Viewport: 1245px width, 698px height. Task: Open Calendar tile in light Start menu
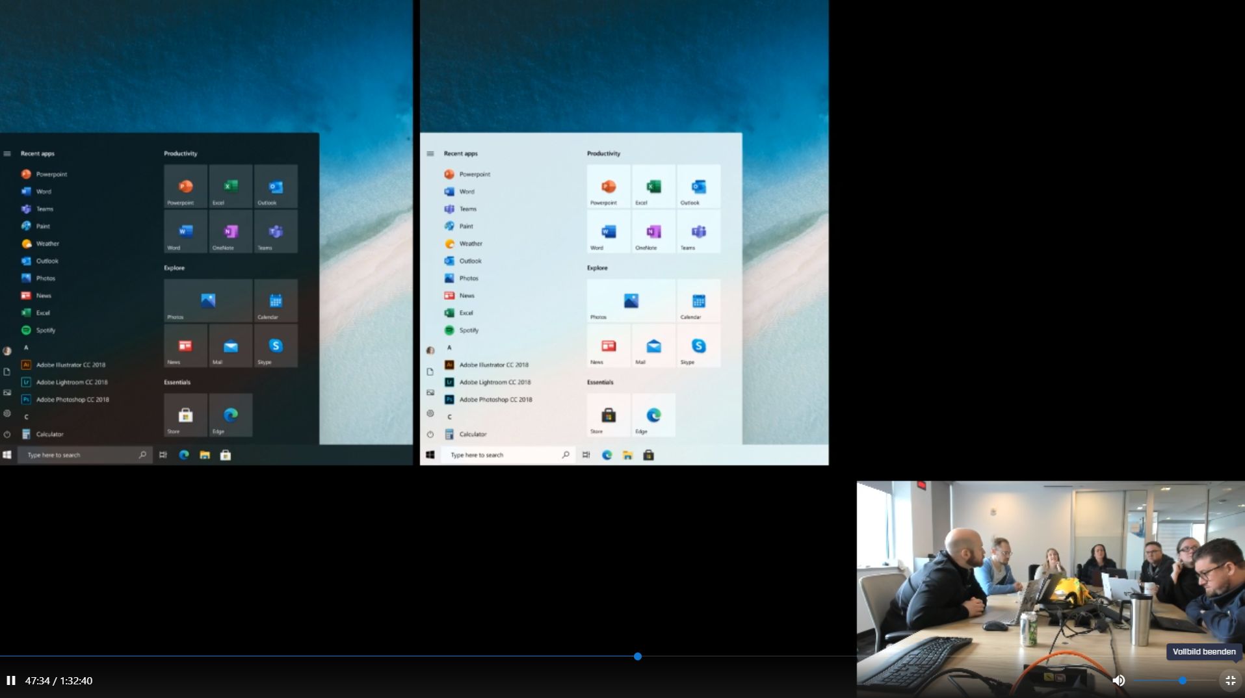coord(699,301)
